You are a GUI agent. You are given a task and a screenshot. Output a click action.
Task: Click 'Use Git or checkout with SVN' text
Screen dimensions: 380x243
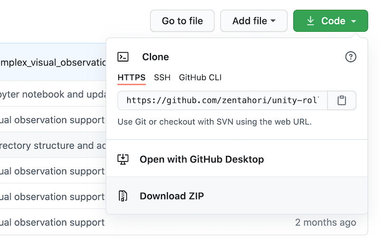(x=215, y=122)
